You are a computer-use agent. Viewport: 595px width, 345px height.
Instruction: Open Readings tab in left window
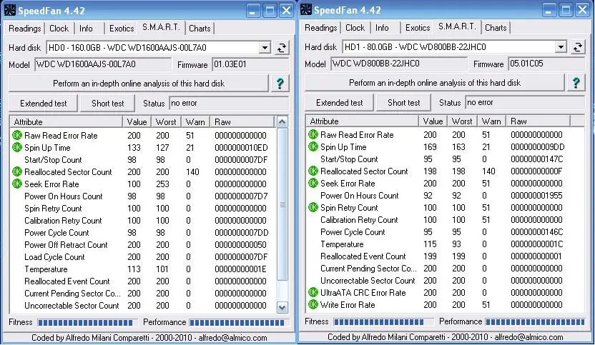[x=24, y=29]
